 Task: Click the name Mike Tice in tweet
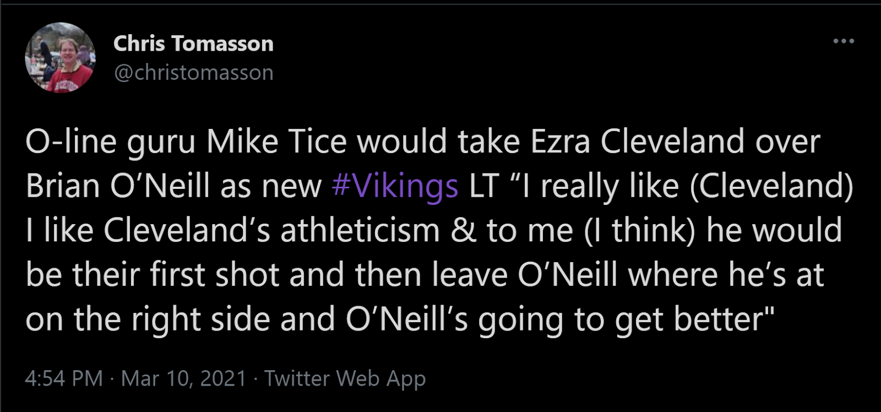point(277,142)
